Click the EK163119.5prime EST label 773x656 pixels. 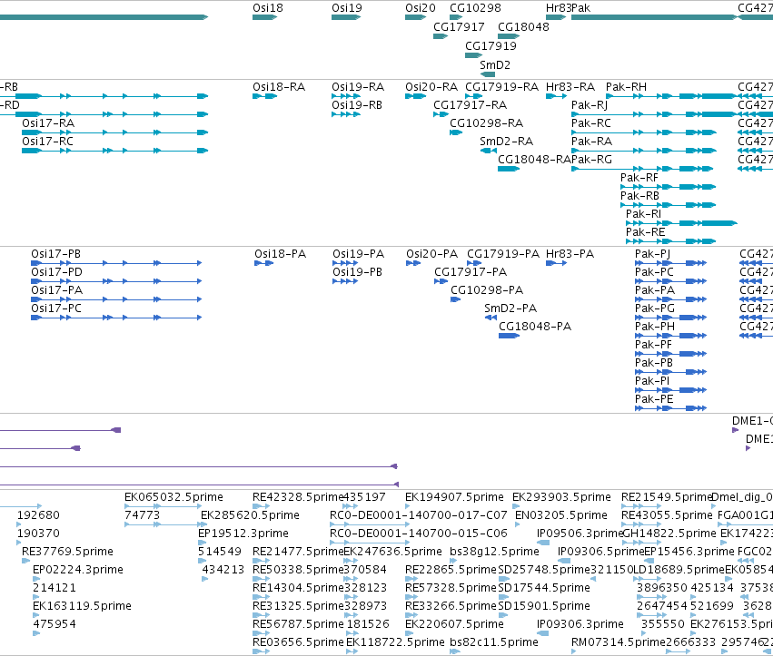pyautogui.click(x=83, y=606)
